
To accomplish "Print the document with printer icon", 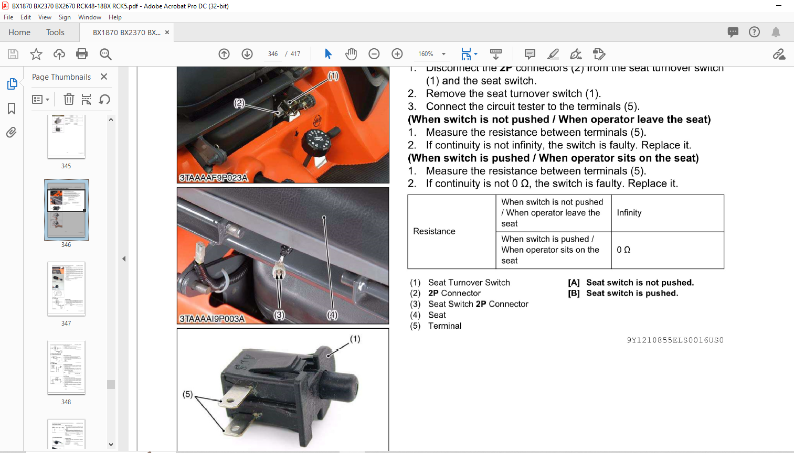I will (82, 54).
